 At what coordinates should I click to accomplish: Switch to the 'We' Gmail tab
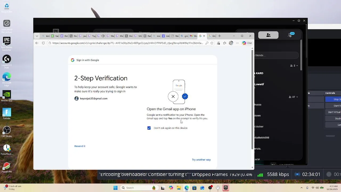pos(193,36)
